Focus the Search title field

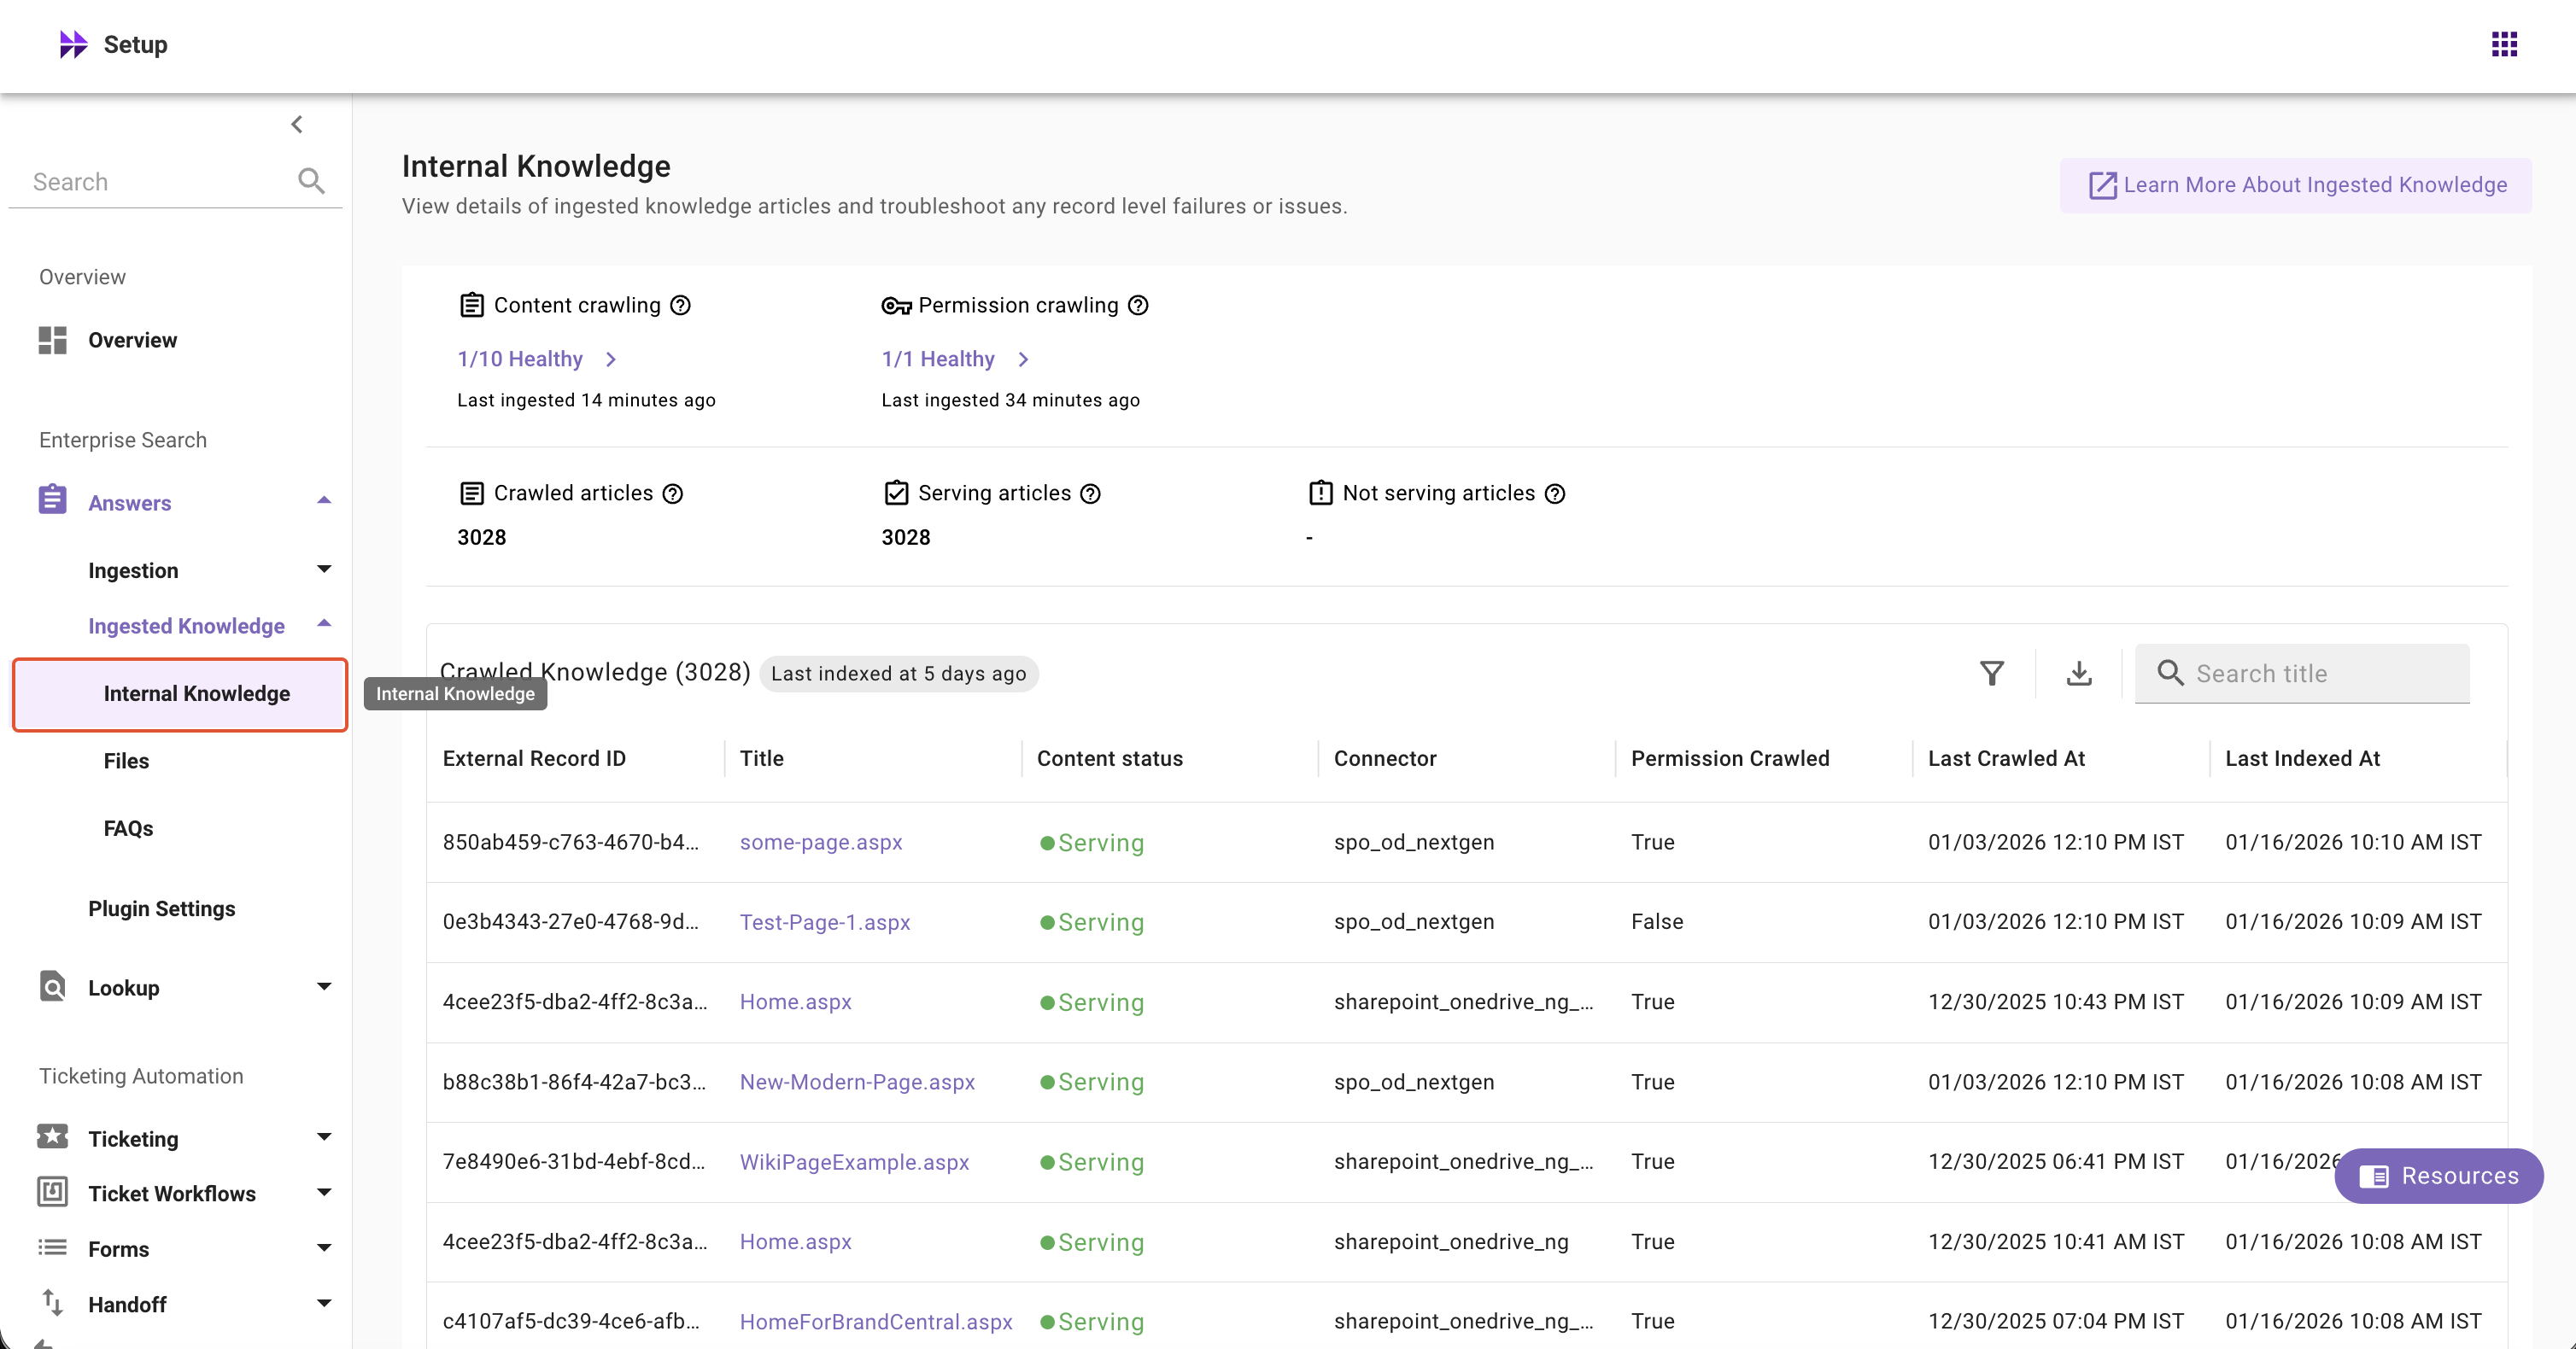[x=2320, y=673]
